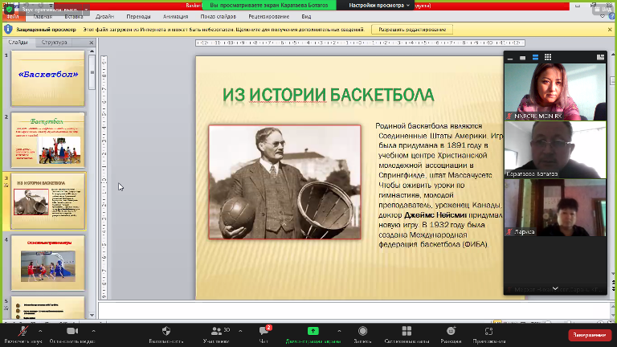The image size is (617, 347).
Task: Unmute using the Zoom microphone icon
Action: click(22, 332)
